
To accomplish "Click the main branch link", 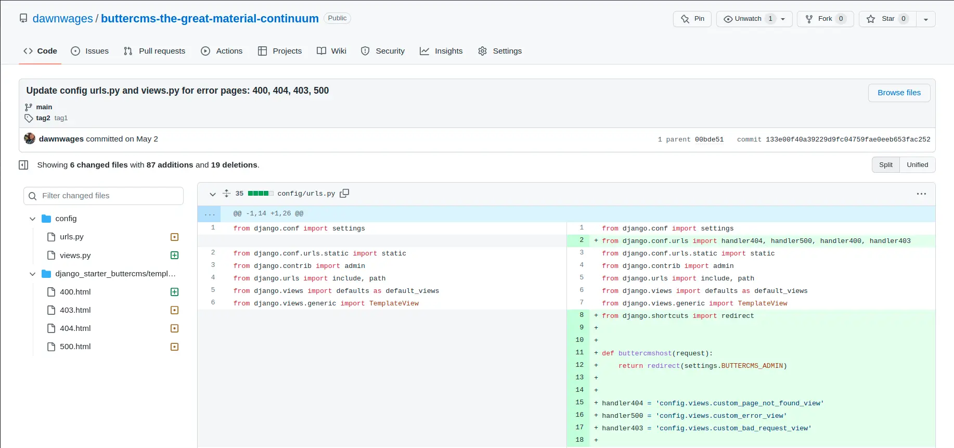I will 44,107.
